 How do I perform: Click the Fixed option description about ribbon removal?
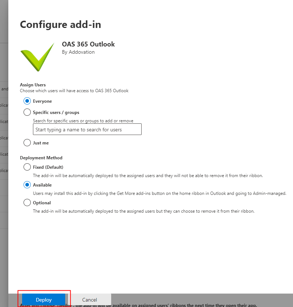(x=148, y=176)
